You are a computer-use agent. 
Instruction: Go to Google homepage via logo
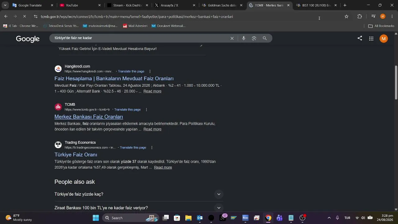click(28, 39)
